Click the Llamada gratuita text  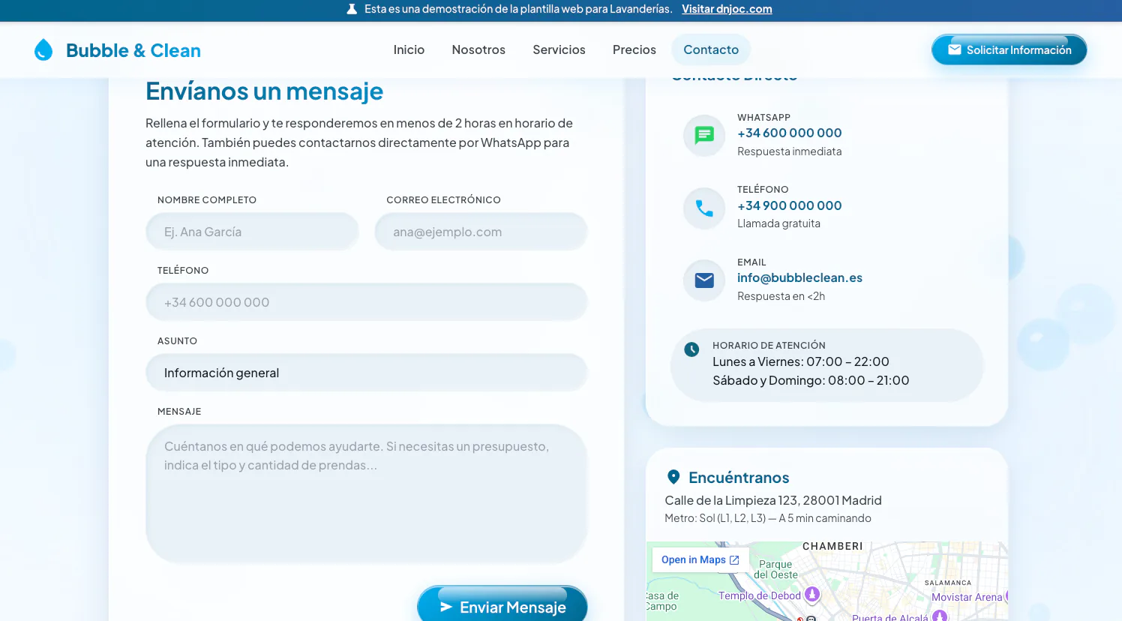(x=778, y=223)
